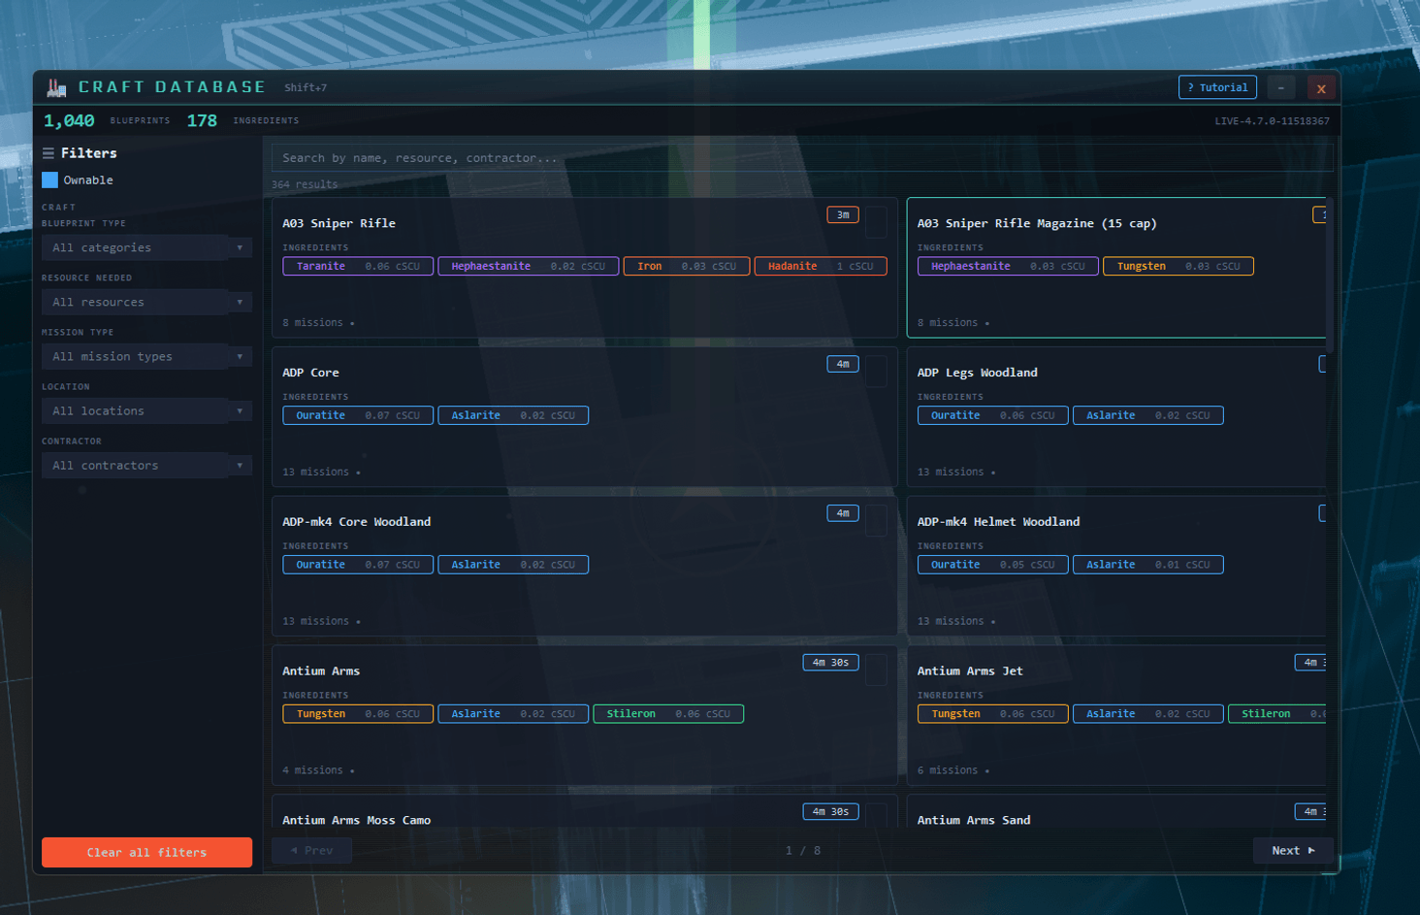Click the Filters hamburger icon
This screenshot has width=1420, height=915.
tap(48, 153)
